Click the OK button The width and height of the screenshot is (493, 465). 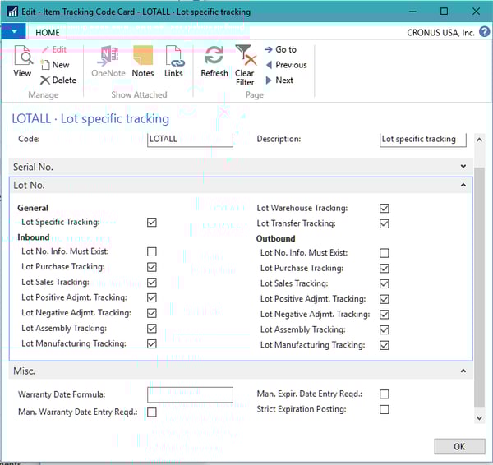[x=459, y=446]
